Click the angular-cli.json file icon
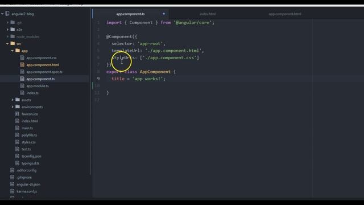364x205 pixels. click(x=13, y=184)
